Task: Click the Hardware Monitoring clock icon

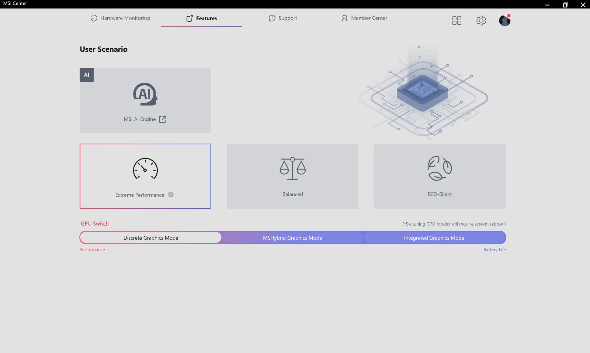Action: 94,18
